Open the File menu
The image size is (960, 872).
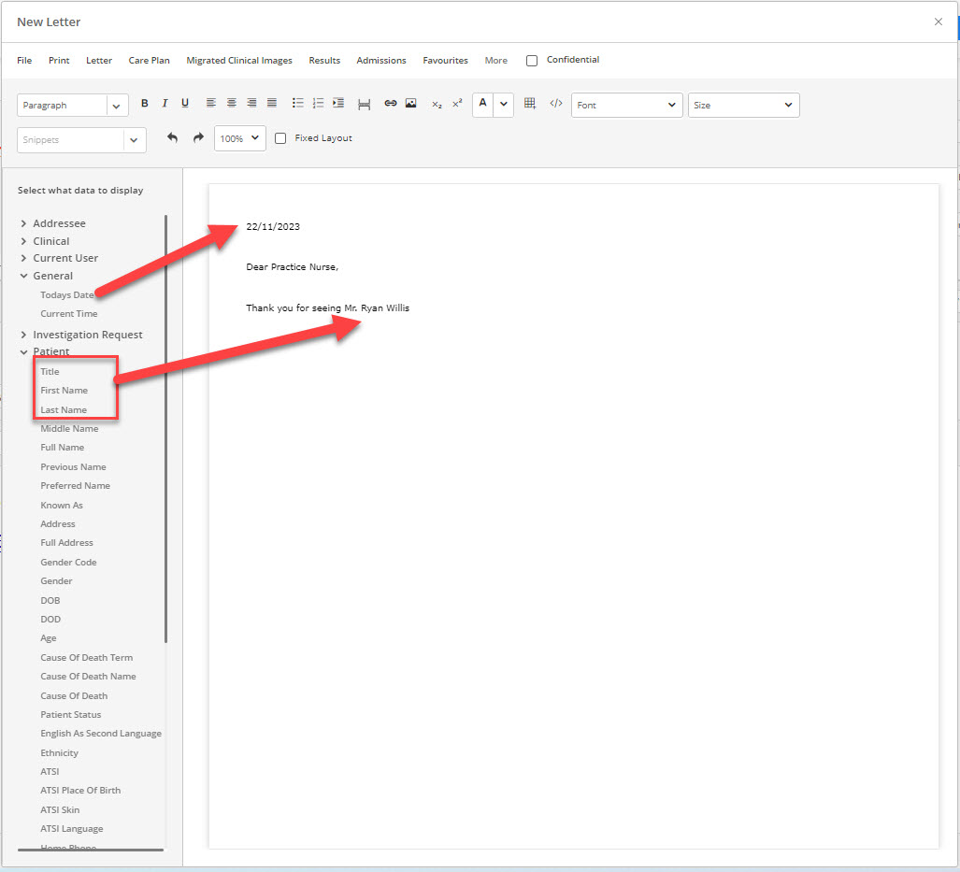click(x=24, y=61)
